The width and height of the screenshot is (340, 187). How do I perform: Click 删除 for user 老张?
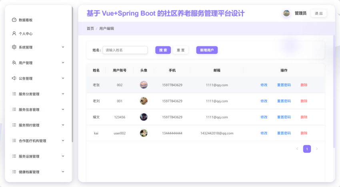304,85
